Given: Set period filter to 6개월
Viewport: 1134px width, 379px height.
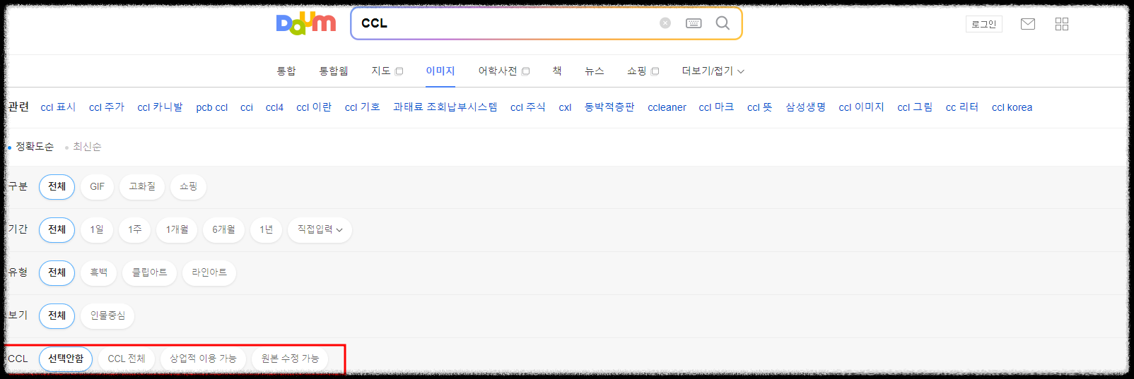Looking at the screenshot, I should click(x=223, y=230).
